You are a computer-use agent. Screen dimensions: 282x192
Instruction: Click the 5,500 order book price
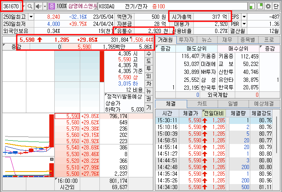(x=73, y=174)
